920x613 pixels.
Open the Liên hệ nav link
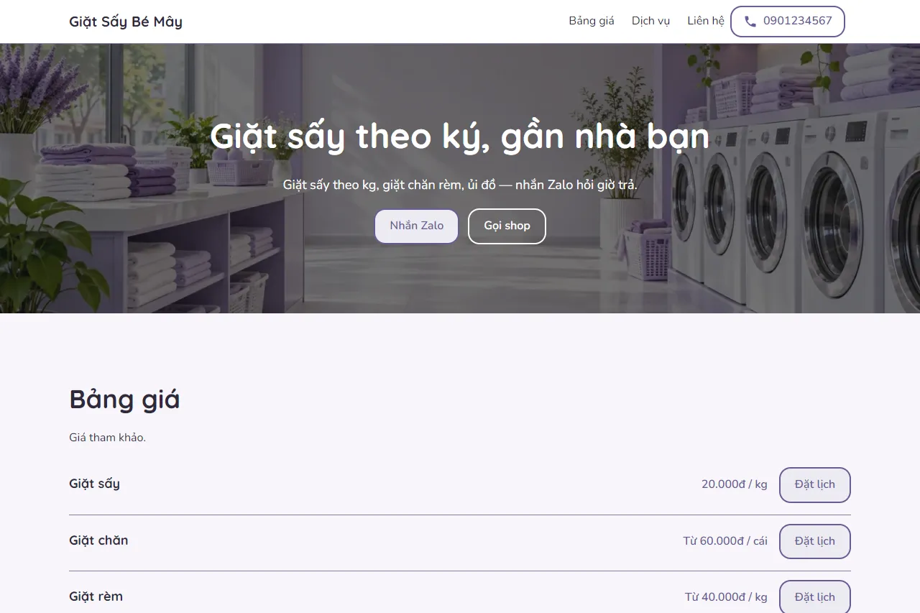(x=706, y=21)
